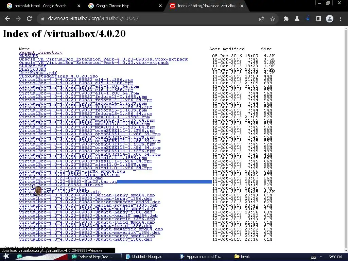This screenshot has width=348, height=261.
Task: Download the el4-1.i386.rpm package
Action: (x=76, y=80)
